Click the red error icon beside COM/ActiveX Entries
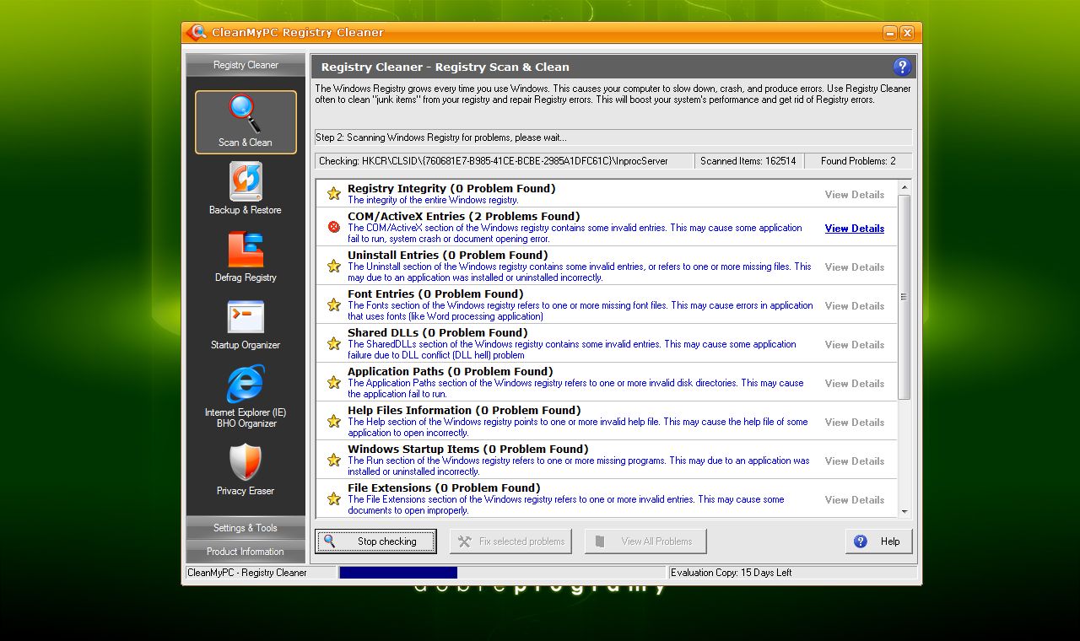 pos(334,227)
